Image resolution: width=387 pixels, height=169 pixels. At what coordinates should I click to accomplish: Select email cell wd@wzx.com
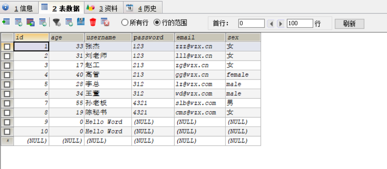pyautogui.click(x=200, y=94)
